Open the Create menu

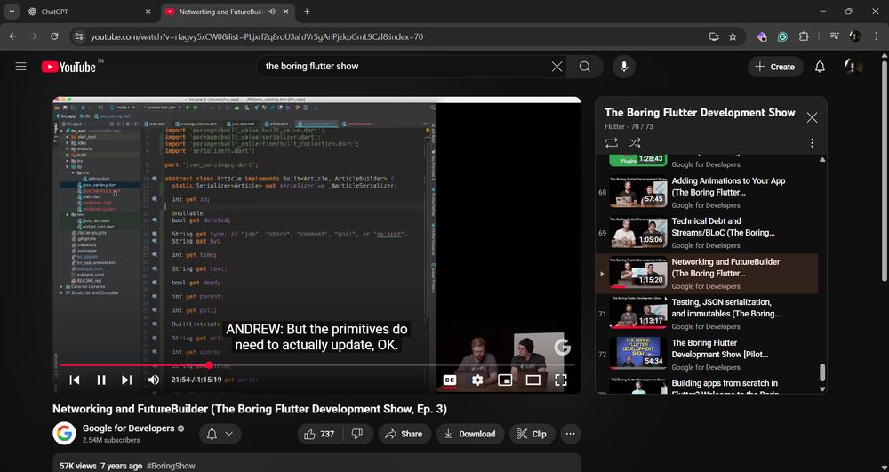(x=775, y=67)
